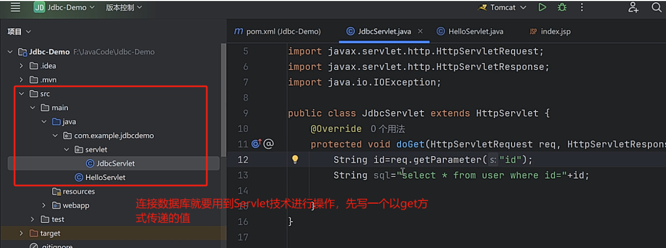Click the search magnifier icon

click(x=656, y=7)
